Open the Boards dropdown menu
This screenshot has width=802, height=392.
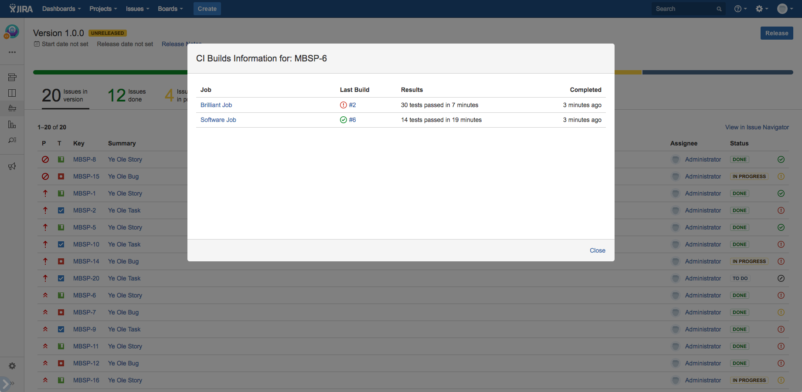pos(170,9)
